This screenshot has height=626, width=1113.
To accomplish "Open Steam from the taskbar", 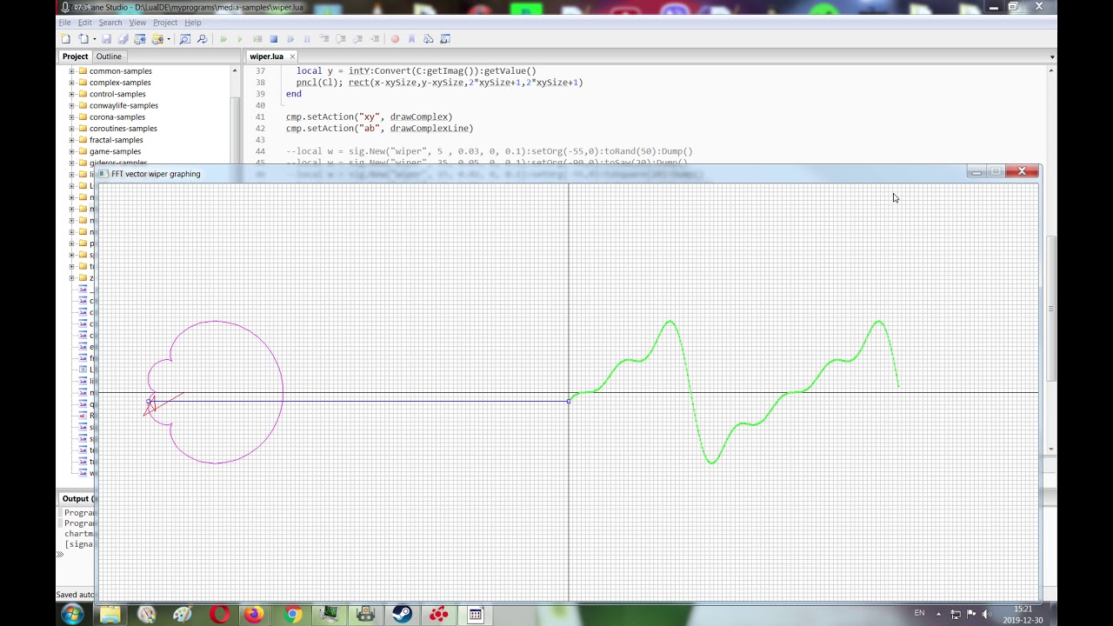I will pyautogui.click(x=402, y=615).
